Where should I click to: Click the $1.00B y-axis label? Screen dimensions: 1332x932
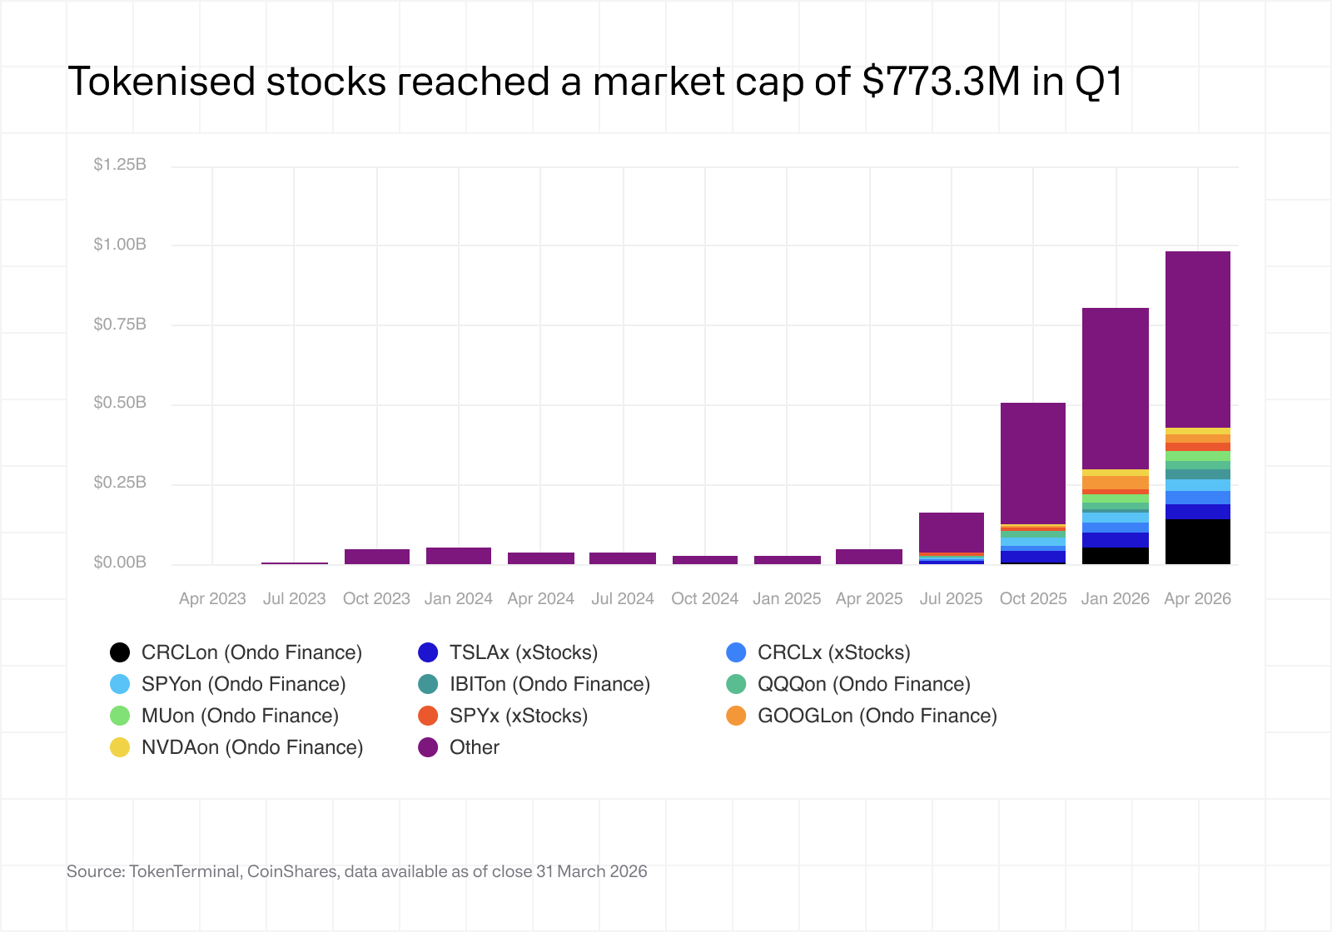[120, 245]
